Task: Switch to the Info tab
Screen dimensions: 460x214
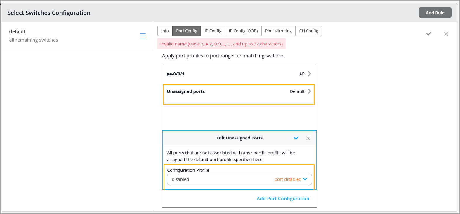Action: tap(165, 31)
